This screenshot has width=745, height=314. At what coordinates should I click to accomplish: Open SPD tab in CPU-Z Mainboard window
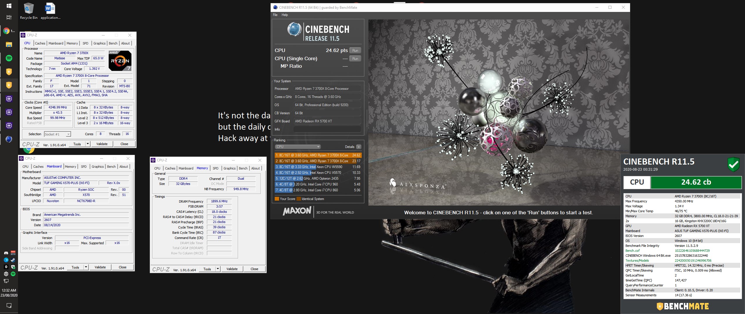84,167
